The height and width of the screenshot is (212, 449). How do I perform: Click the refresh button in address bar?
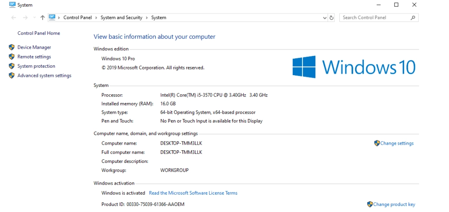pyautogui.click(x=332, y=18)
